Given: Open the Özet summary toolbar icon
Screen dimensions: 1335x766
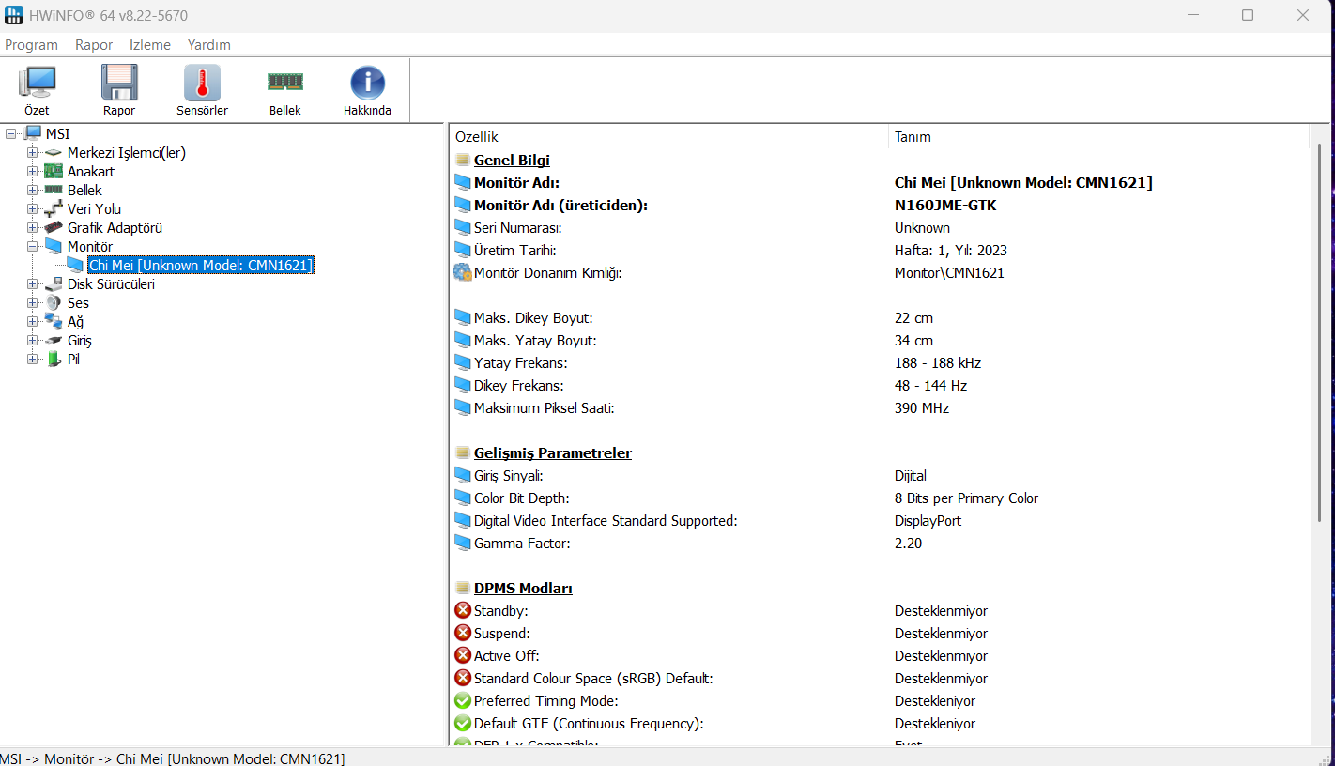Looking at the screenshot, I should pos(38,83).
